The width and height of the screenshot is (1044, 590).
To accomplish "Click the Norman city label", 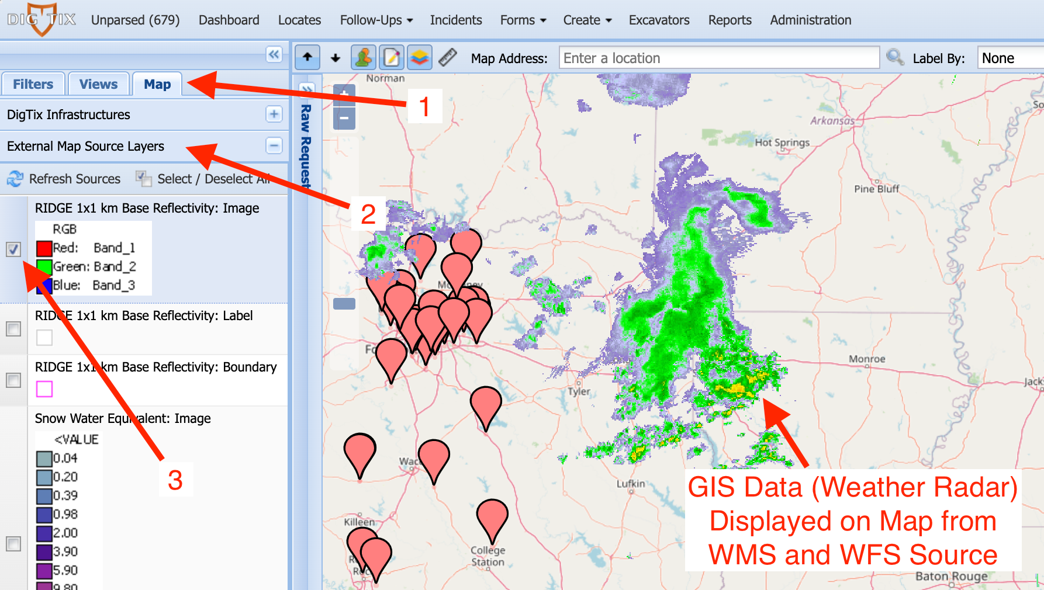I will click(x=385, y=78).
